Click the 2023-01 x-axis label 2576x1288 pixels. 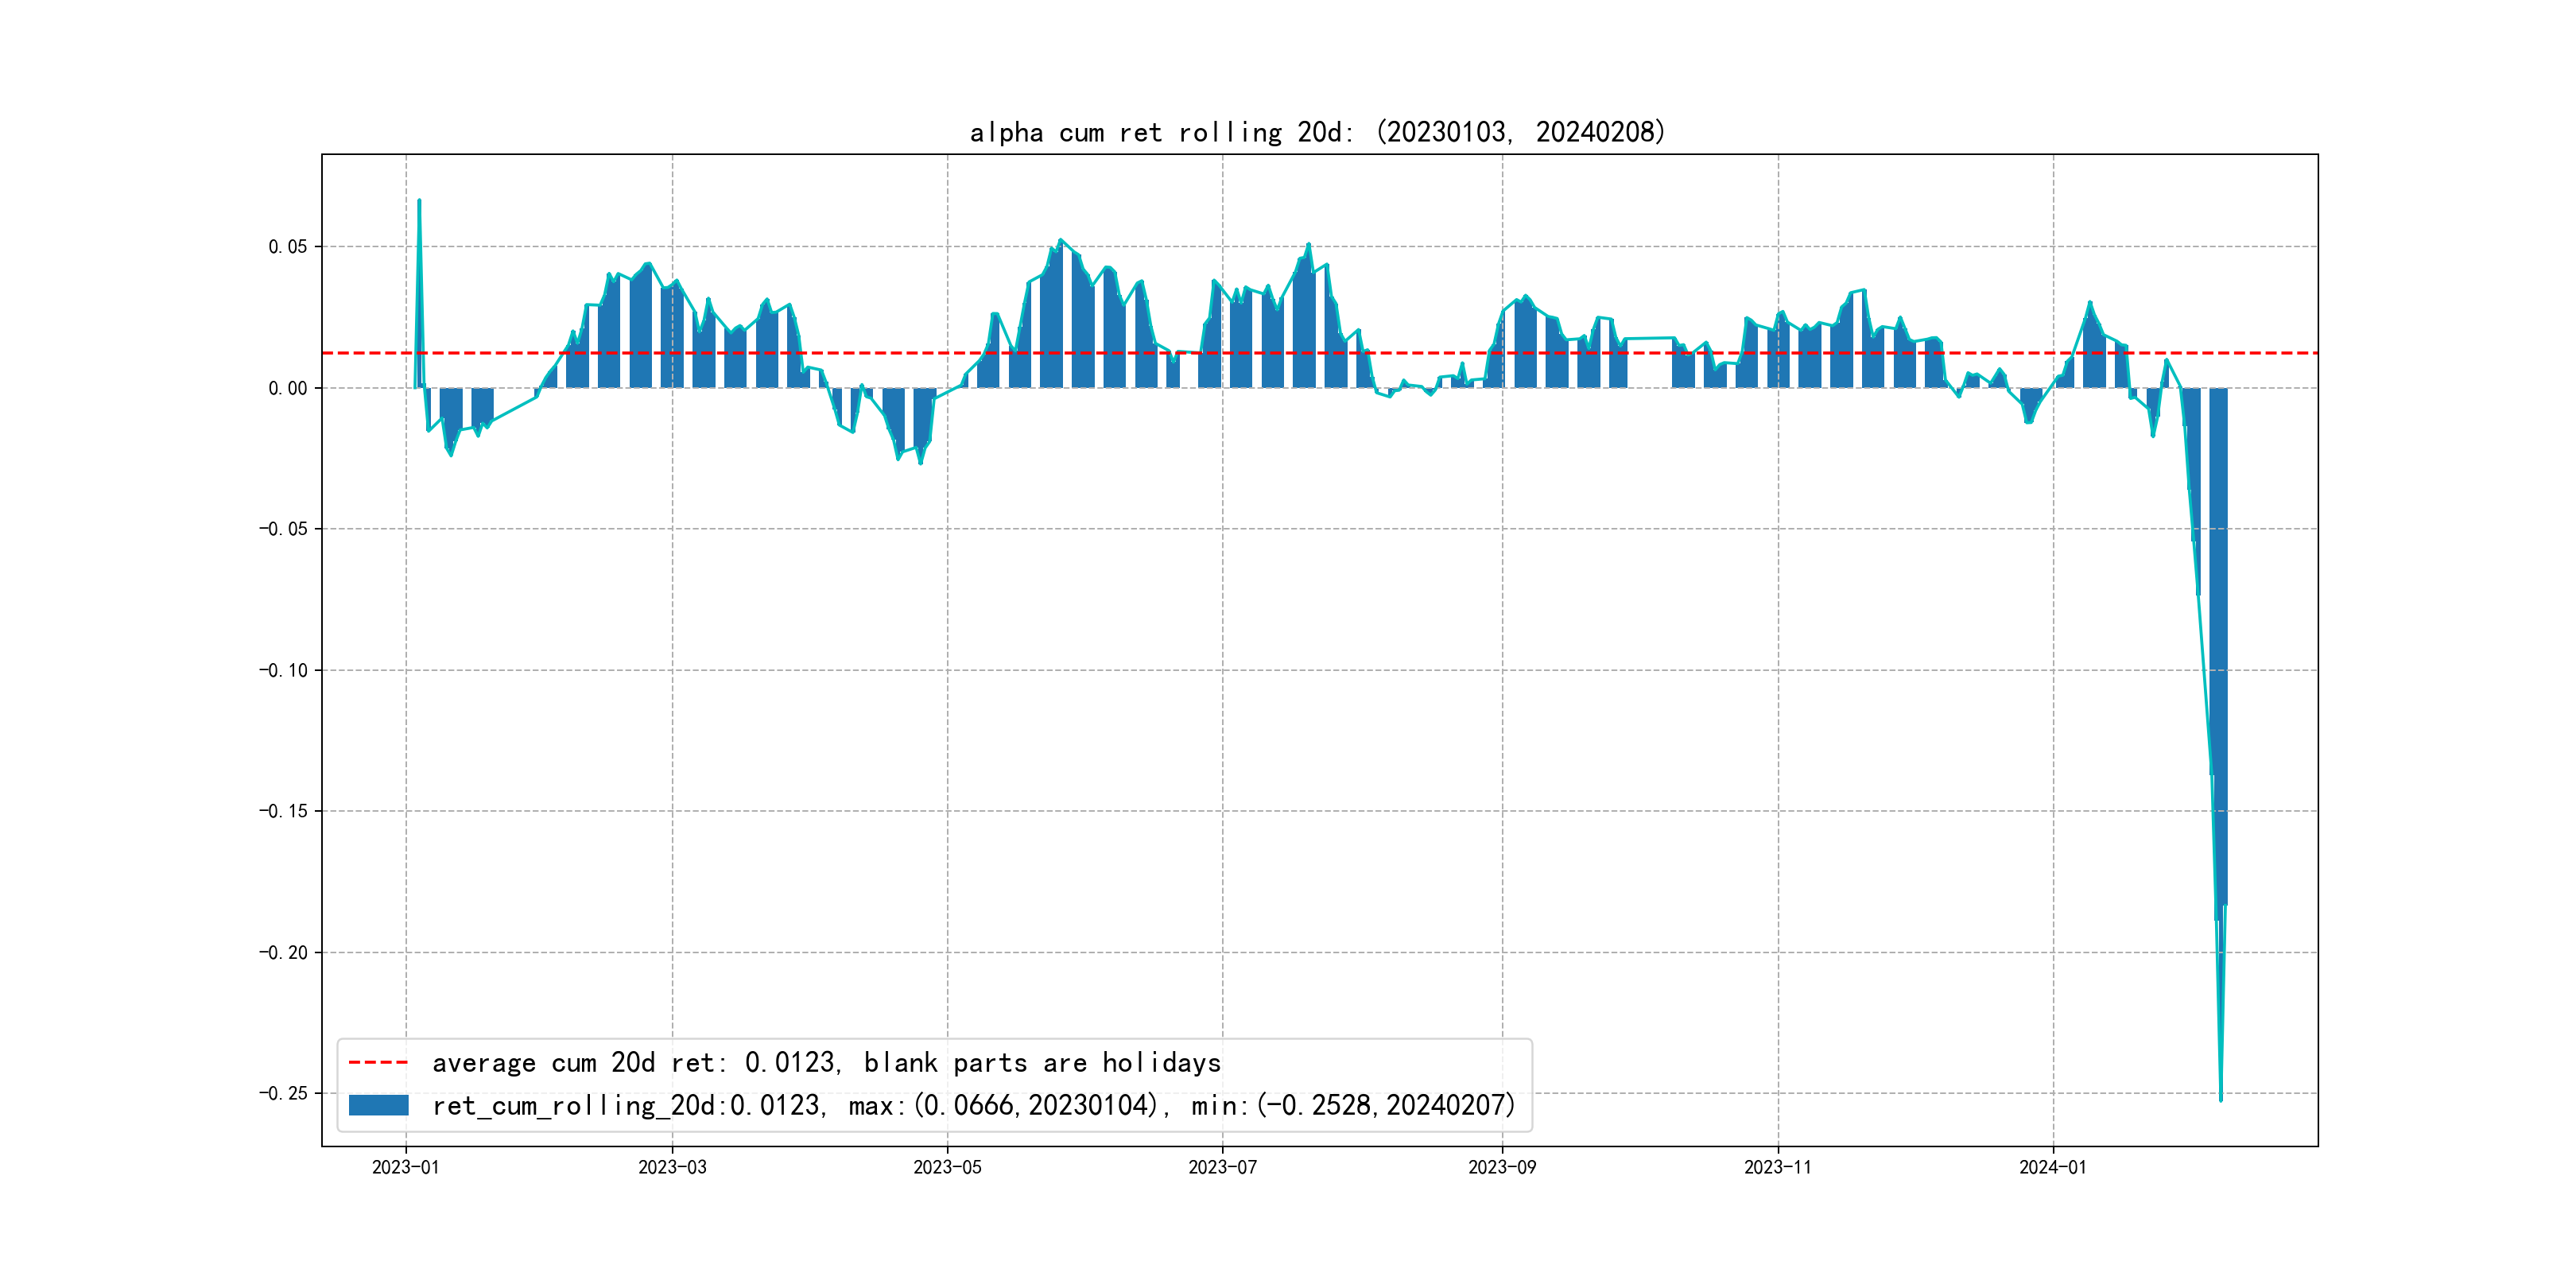[405, 1167]
